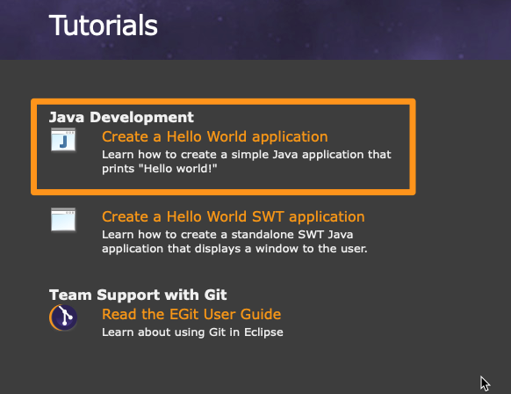Click 'Learn about using Git in Eclipse' description
Screen dimensions: 511x394
[192, 332]
